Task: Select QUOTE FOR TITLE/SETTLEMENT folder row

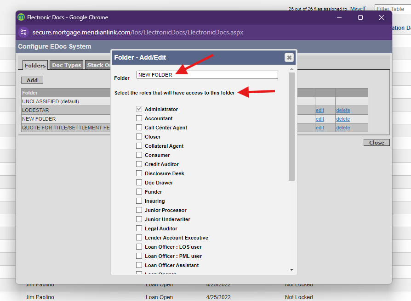Action: click(66, 128)
